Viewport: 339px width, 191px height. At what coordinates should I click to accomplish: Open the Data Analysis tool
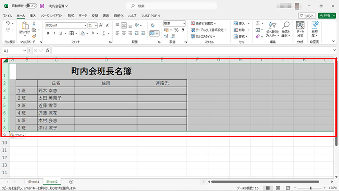pyautogui.click(x=300, y=30)
